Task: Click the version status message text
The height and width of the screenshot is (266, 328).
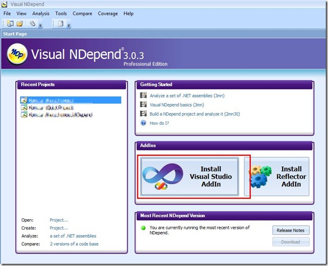Action: (199, 230)
